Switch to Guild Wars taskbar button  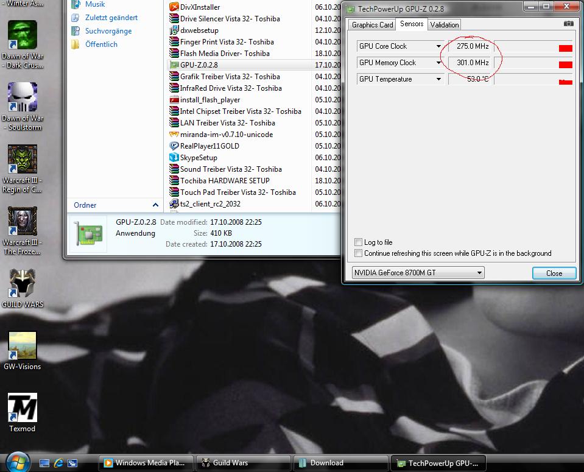click(x=244, y=463)
